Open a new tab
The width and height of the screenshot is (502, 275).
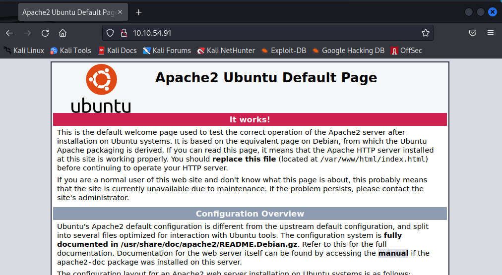point(138,12)
